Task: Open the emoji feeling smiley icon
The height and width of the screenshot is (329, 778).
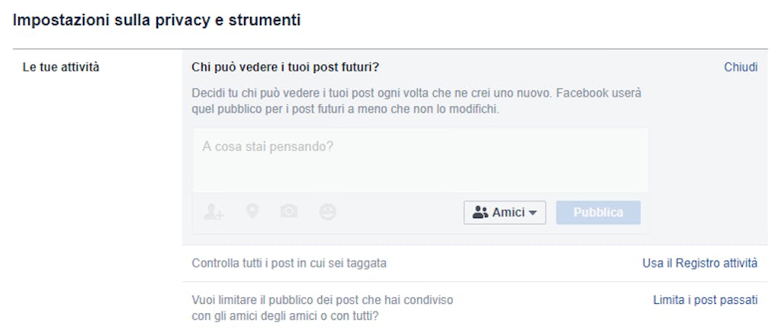Action: point(327,213)
